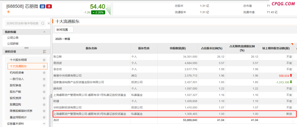Star the 股权穿透 item
This screenshot has height=127, width=297.
pyautogui.click(x=44, y=85)
